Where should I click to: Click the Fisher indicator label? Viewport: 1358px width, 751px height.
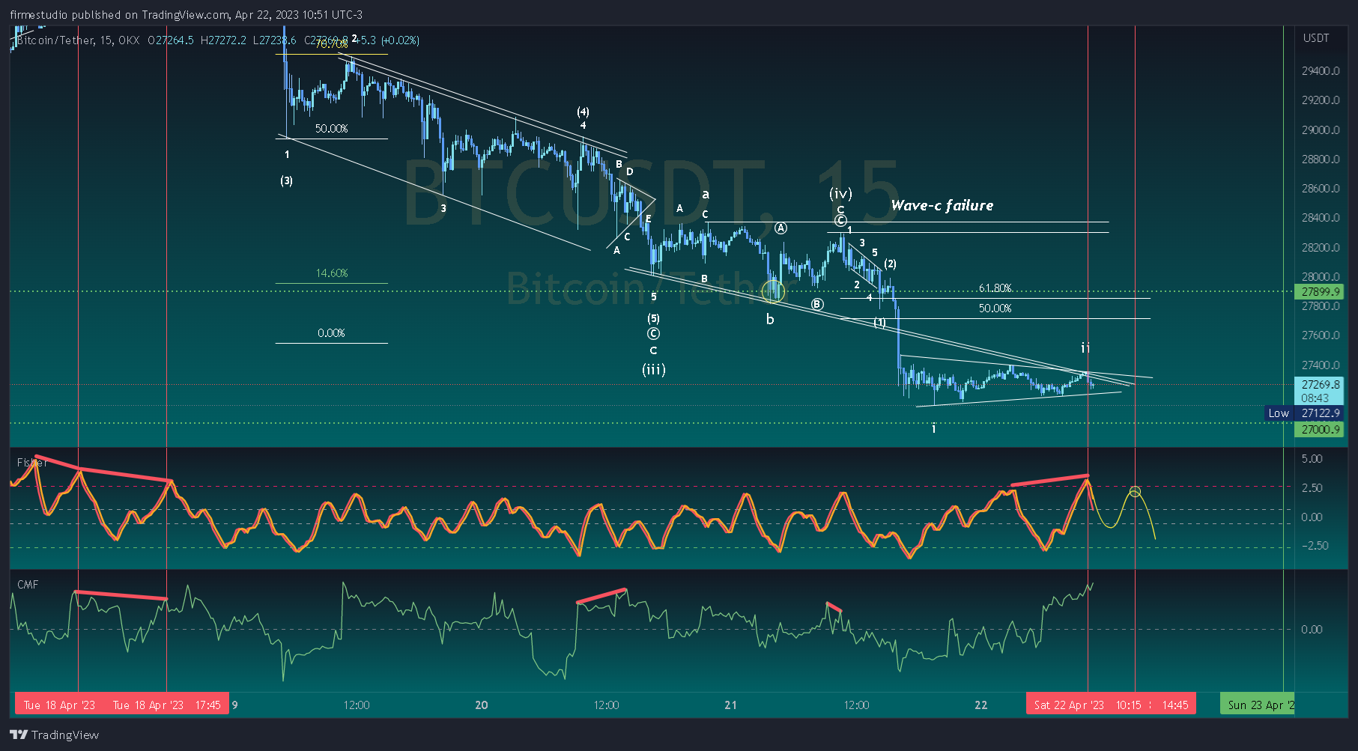point(32,463)
